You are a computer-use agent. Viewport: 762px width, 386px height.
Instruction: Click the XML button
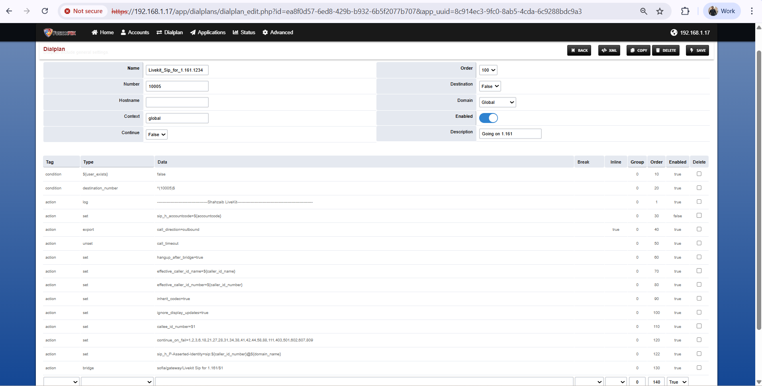click(609, 51)
